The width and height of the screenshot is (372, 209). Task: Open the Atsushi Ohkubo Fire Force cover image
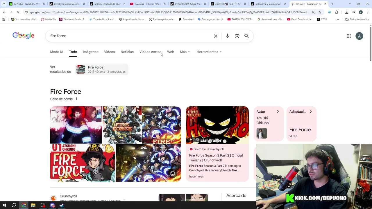tap(83, 163)
